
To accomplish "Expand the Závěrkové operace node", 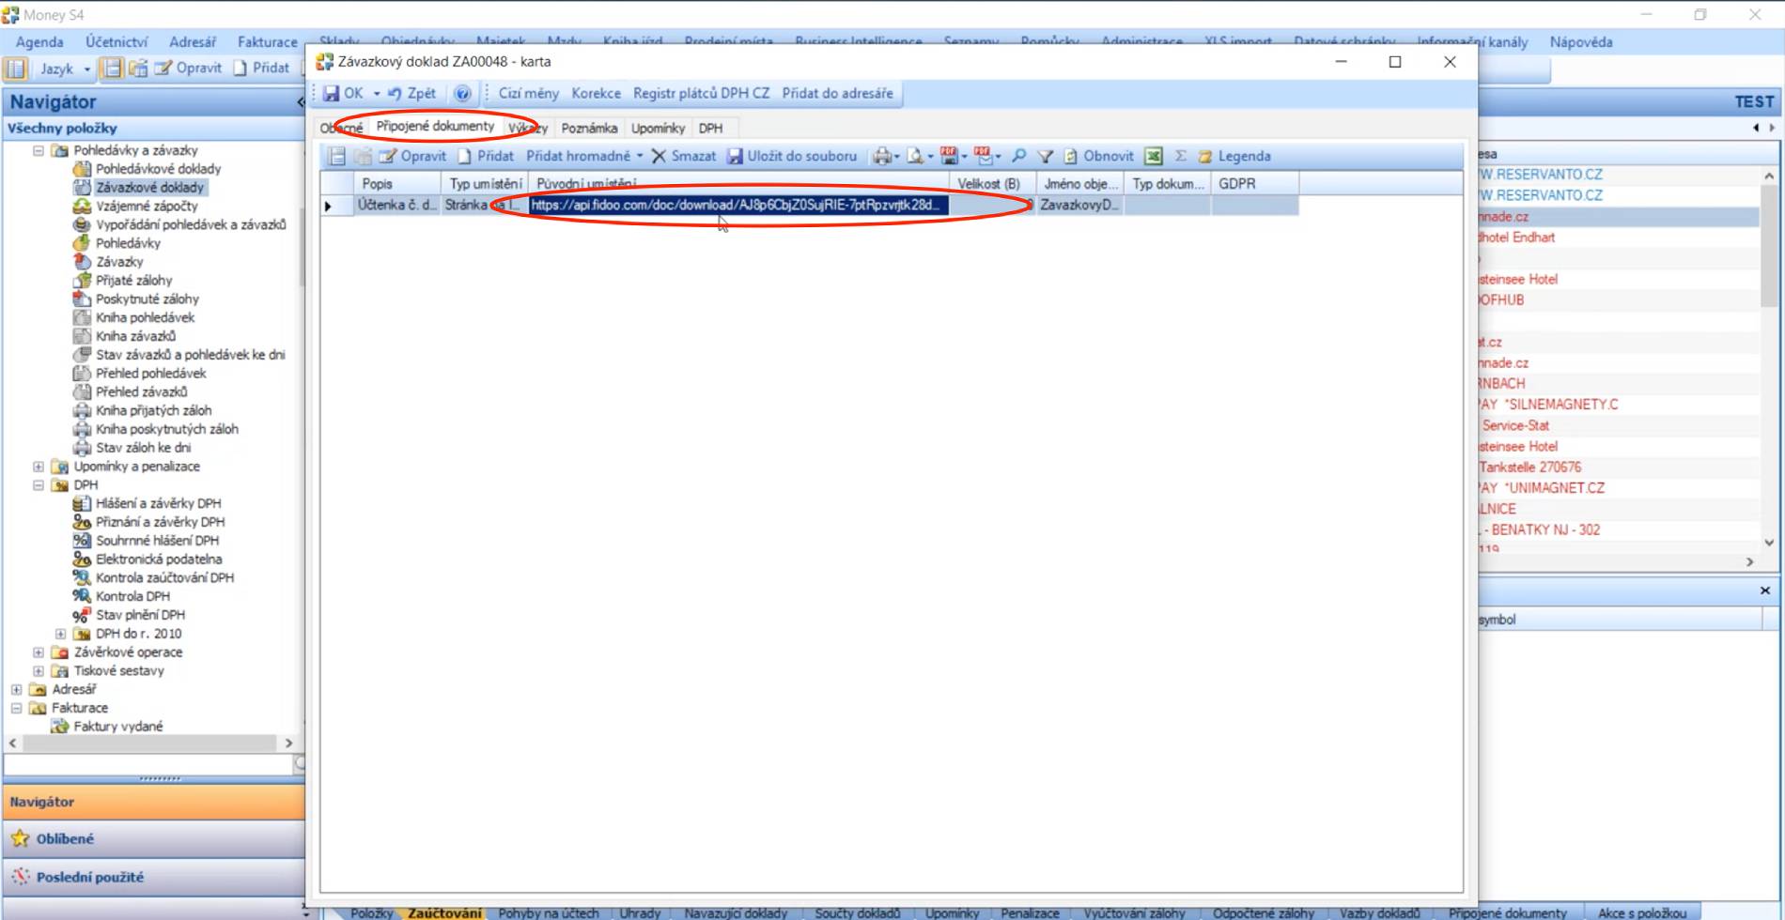I will point(38,652).
